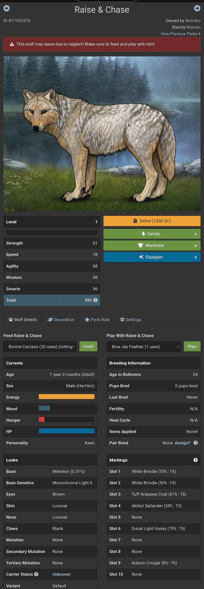
Task: Click View Previous Packs link
Action: coord(180,34)
